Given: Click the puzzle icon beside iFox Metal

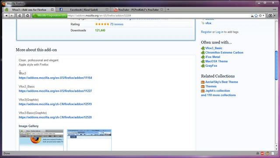Looking at the screenshot, I should 203,57.
